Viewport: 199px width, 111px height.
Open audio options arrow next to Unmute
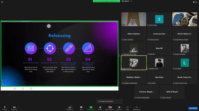coord(8,107)
